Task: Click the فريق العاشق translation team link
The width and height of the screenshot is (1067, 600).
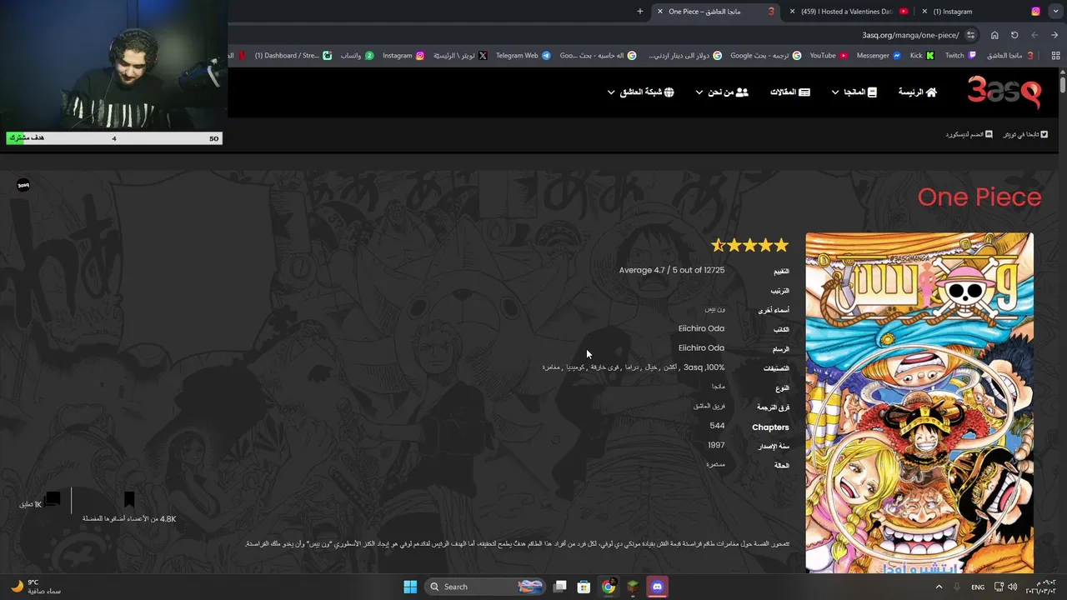Action: pos(709,406)
